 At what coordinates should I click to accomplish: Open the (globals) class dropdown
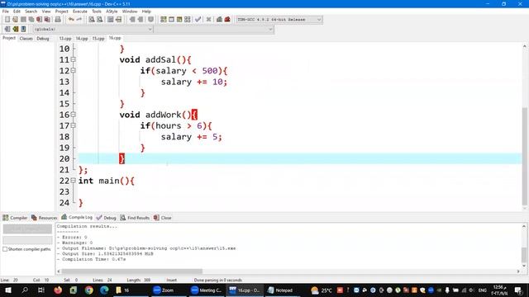[93, 30]
